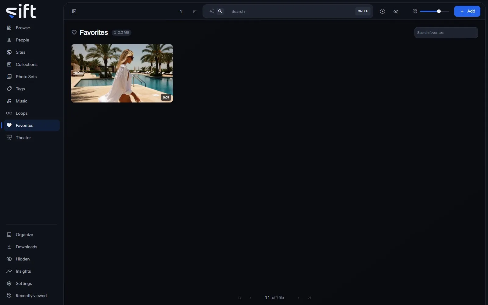Open the poolside video thumbnail

122,73
